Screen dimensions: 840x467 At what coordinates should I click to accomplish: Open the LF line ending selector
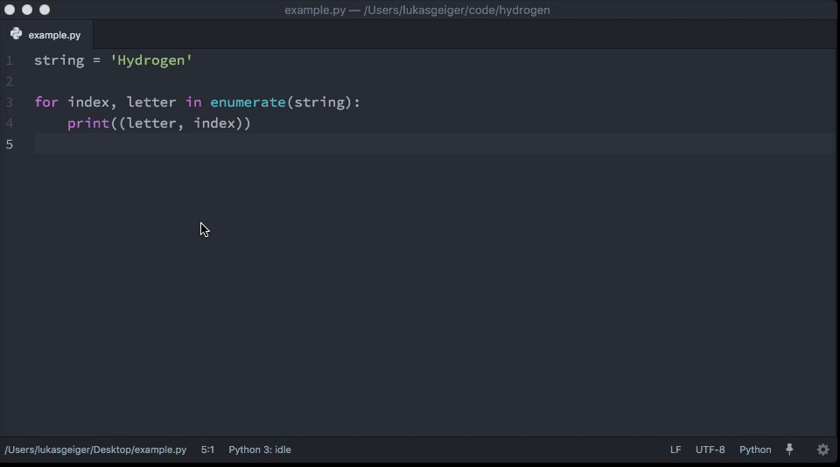pos(675,450)
